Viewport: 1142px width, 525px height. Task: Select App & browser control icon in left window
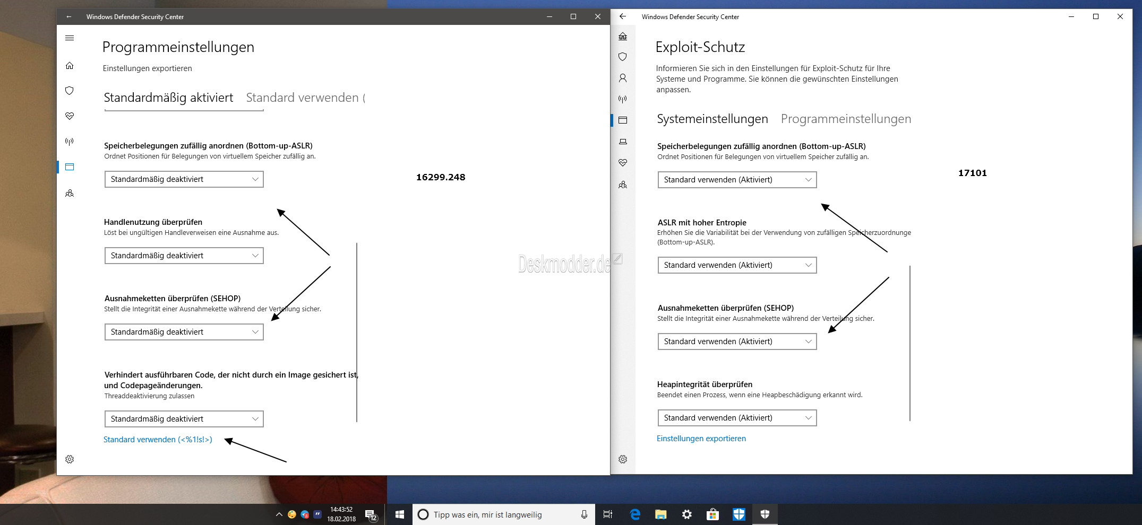70,167
